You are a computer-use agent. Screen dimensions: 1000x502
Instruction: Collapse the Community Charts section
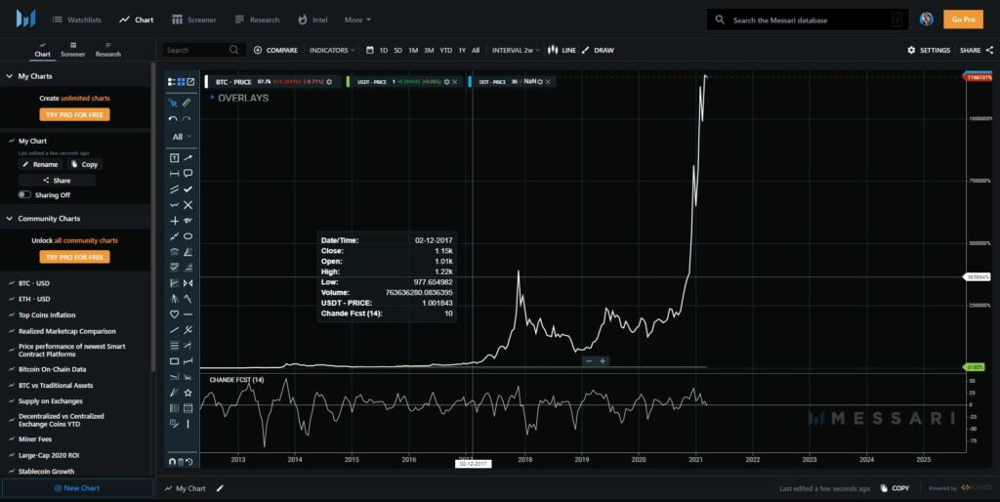click(x=10, y=218)
